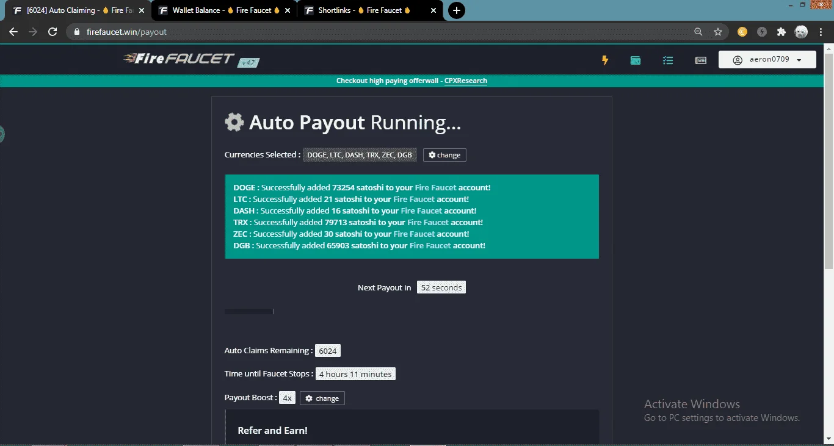
Task: Open the Chrome three-dot menu
Action: click(821, 32)
